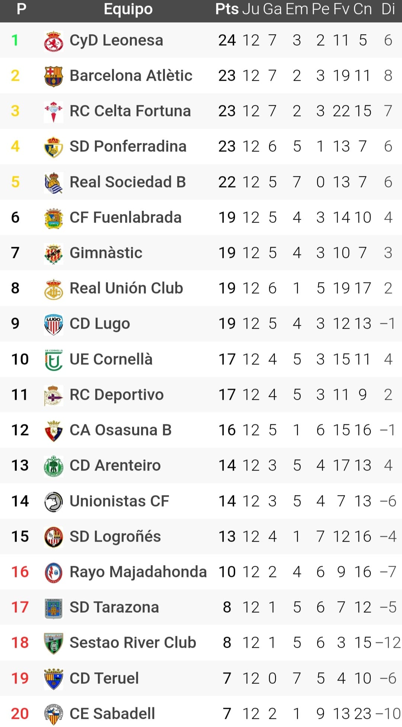Select the Unionistas CF bull crest
The width and height of the screenshot is (402, 727).
click(53, 501)
